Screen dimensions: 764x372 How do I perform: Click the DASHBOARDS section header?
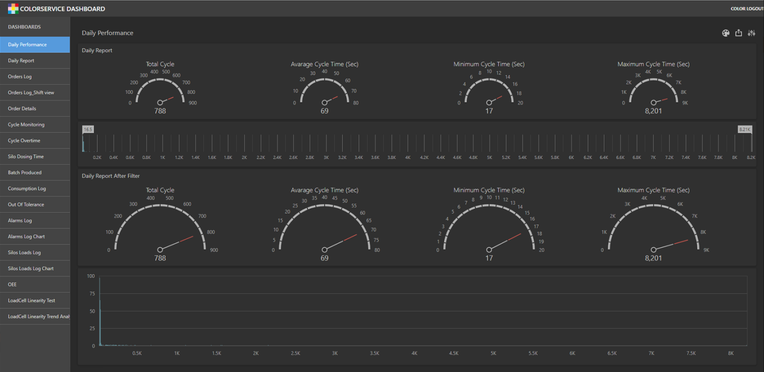[x=24, y=27]
